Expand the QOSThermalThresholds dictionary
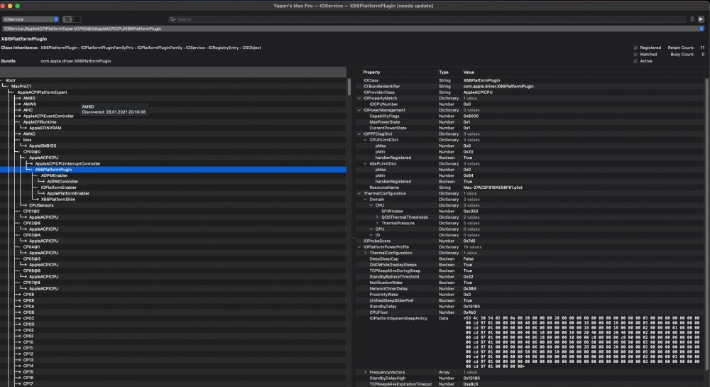Viewport: 710px width, 387px height. point(377,217)
